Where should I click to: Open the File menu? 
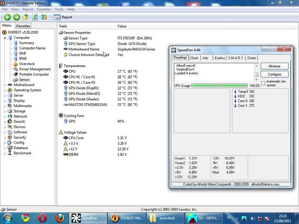point(5,9)
